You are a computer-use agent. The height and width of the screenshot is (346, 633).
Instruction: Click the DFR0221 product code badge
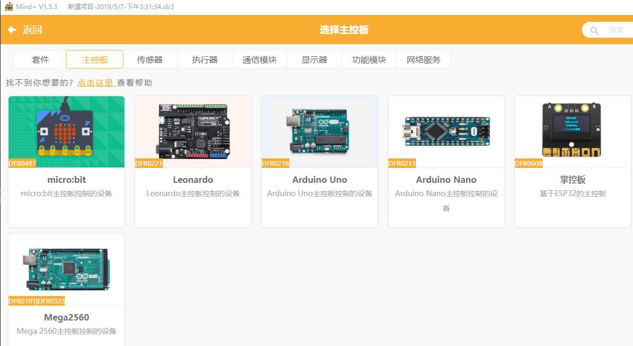(148, 163)
